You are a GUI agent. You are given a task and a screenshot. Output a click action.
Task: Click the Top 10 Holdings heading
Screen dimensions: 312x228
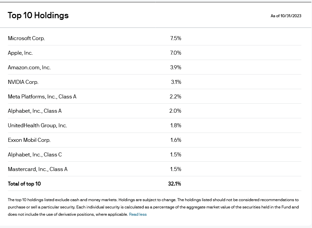click(38, 16)
